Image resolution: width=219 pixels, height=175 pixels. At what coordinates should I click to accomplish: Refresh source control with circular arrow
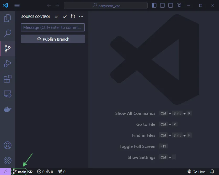click(x=73, y=17)
